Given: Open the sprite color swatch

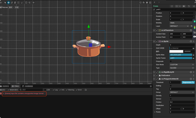Looking at the screenshot, I should tap(176, 52).
